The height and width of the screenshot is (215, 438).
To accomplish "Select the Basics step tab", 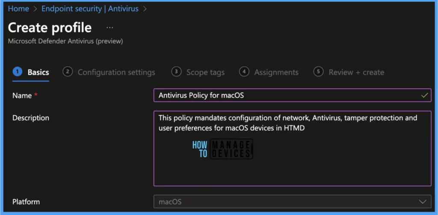I will pos(31,72).
